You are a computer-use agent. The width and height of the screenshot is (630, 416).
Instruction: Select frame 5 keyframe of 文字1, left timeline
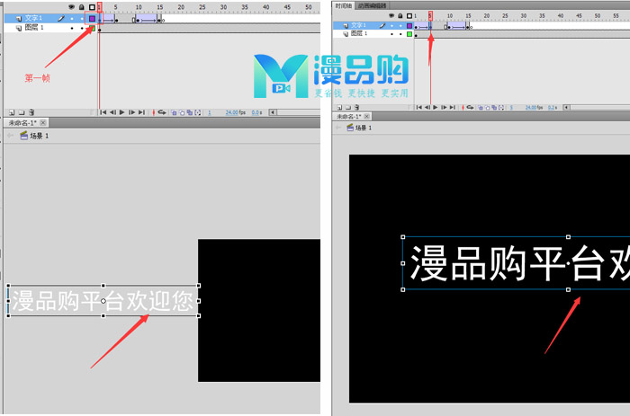click(116, 20)
